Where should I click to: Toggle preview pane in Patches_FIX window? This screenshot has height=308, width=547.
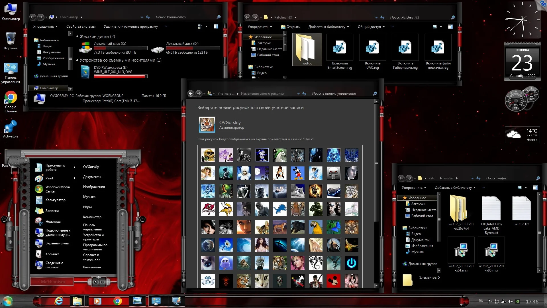(x=450, y=27)
